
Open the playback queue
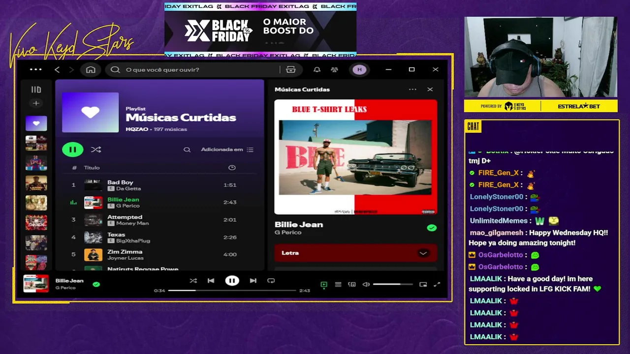(338, 284)
